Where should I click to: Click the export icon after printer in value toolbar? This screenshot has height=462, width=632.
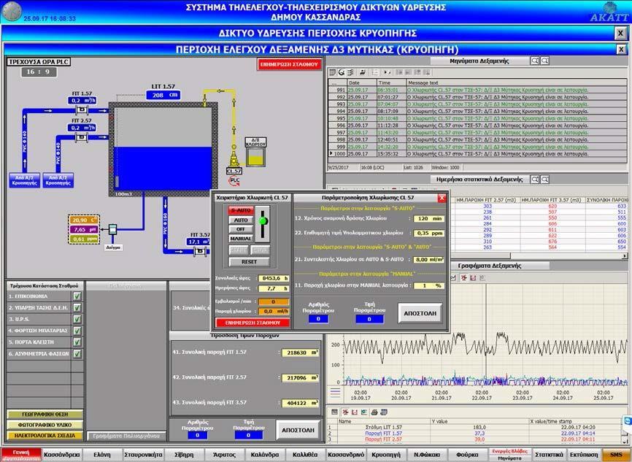[384, 412]
